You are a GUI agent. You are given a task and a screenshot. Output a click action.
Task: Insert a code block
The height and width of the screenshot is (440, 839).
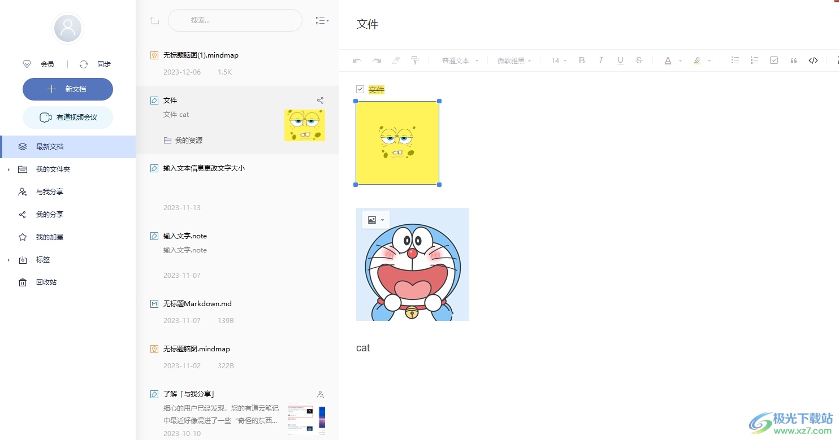click(x=813, y=60)
